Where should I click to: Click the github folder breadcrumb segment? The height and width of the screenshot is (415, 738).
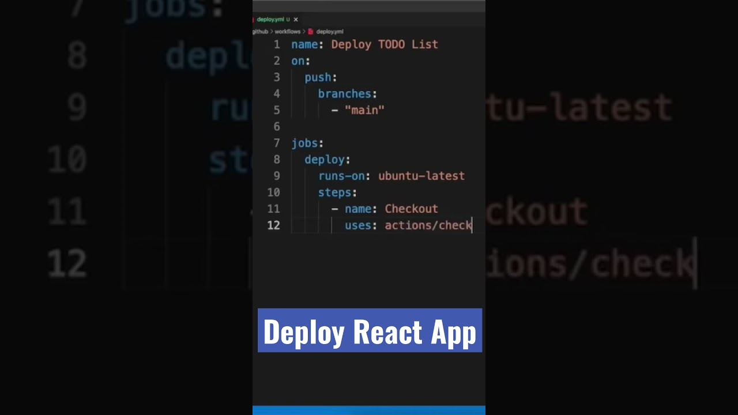[x=261, y=32]
